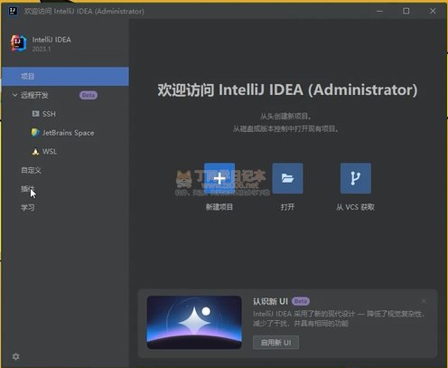Maximize the IntelliJ welcome window
This screenshot has height=368, width=448.
(406, 11)
